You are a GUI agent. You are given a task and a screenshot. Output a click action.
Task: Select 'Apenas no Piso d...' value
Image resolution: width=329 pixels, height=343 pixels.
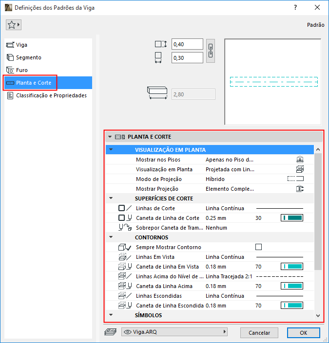click(230, 160)
